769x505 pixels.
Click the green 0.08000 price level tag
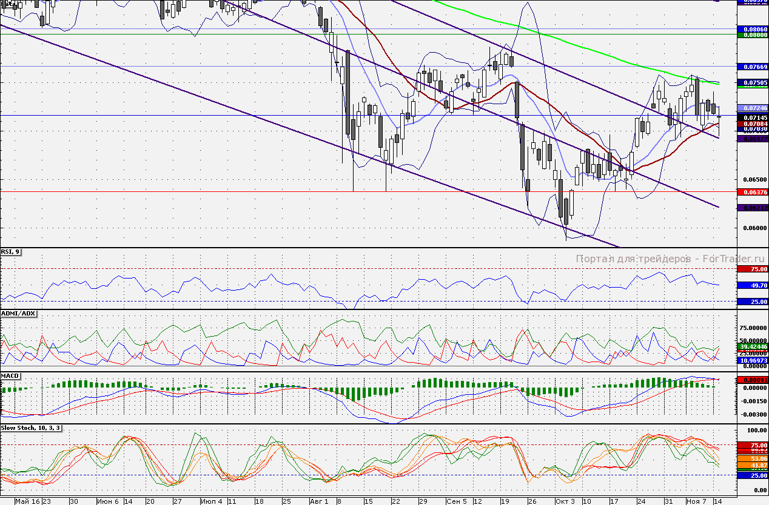click(753, 35)
